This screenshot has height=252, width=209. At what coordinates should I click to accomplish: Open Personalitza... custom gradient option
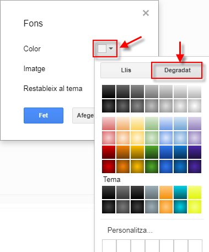coord(130,230)
